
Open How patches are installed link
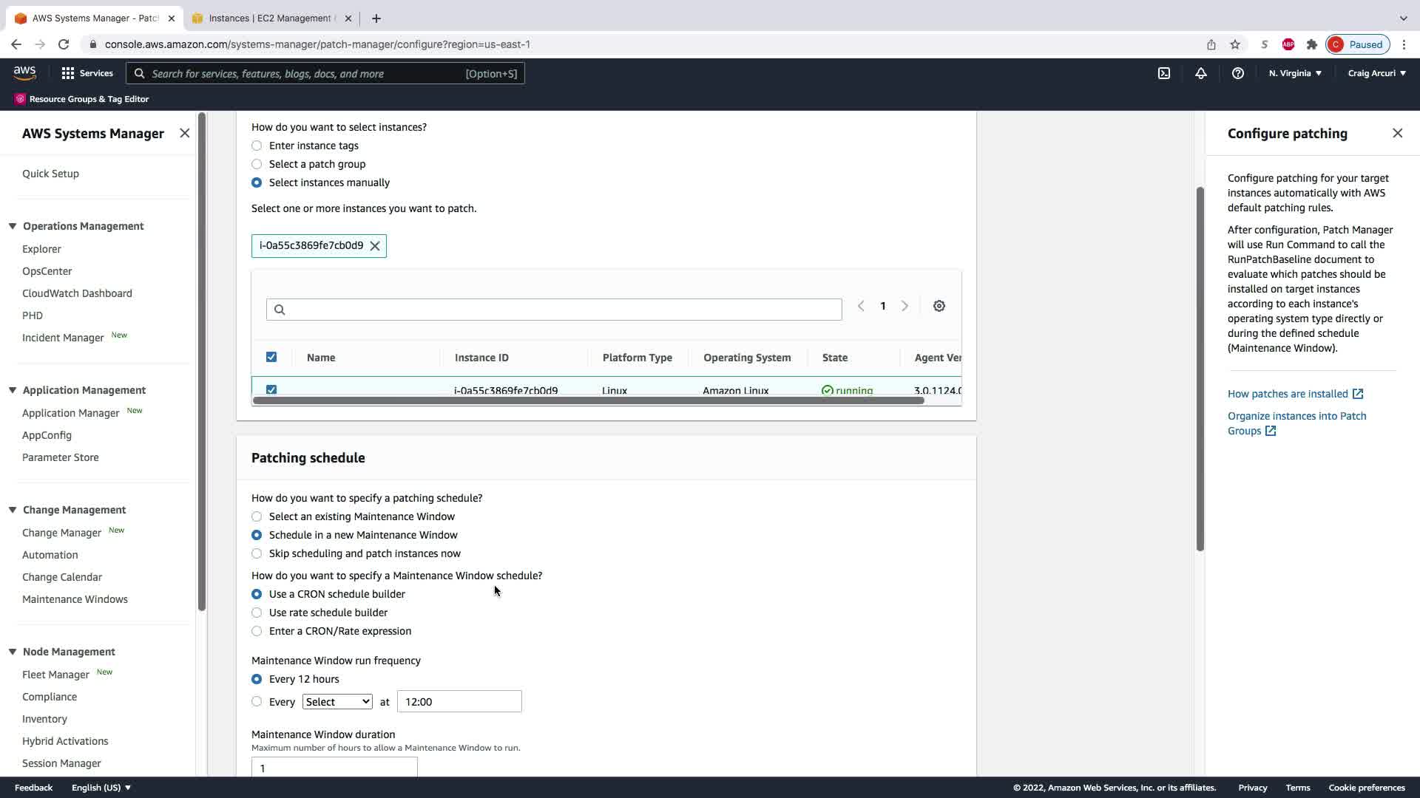(1288, 394)
